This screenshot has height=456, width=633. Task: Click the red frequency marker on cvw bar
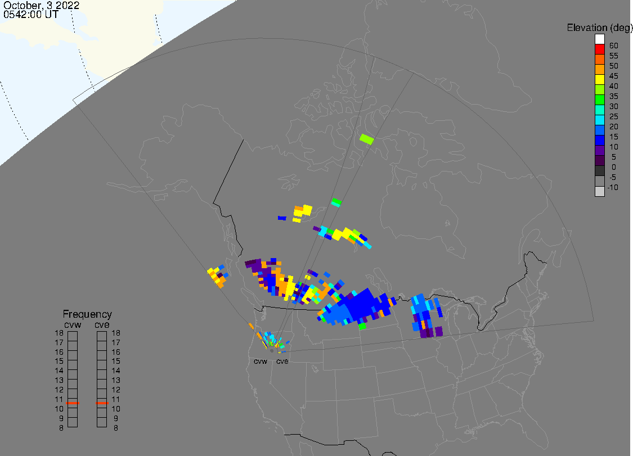coord(73,403)
